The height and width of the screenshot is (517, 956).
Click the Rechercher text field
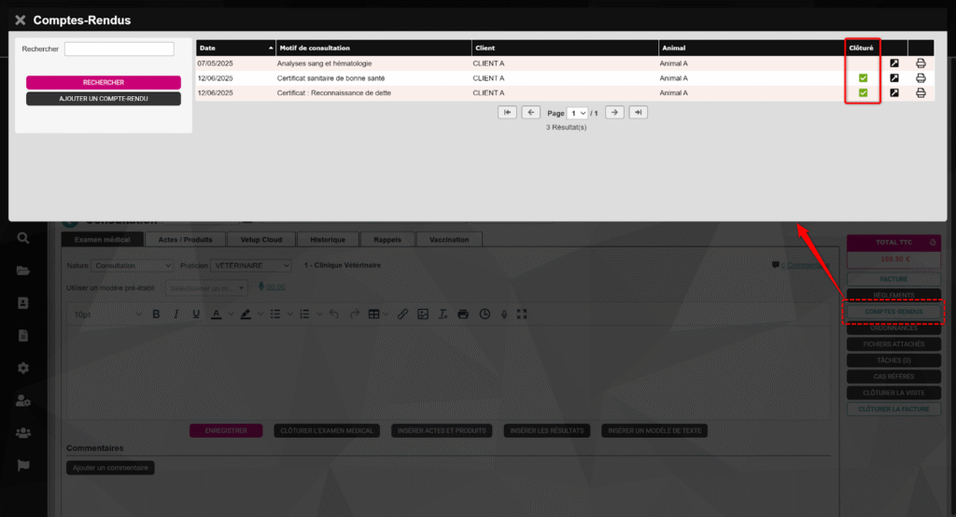tap(119, 49)
